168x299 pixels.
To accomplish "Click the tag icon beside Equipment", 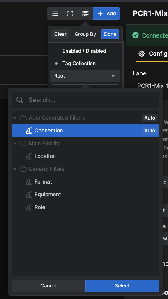I will click(x=29, y=195).
